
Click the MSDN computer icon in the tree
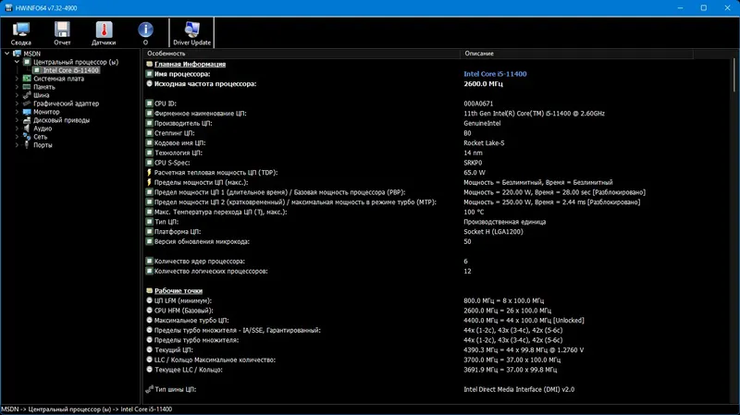pos(18,54)
